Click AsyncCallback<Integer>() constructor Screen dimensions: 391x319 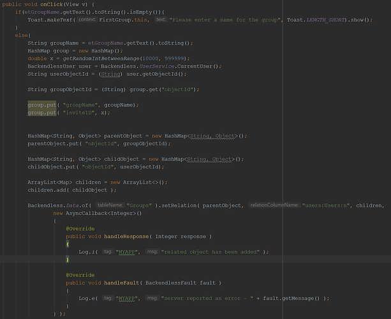point(104,213)
